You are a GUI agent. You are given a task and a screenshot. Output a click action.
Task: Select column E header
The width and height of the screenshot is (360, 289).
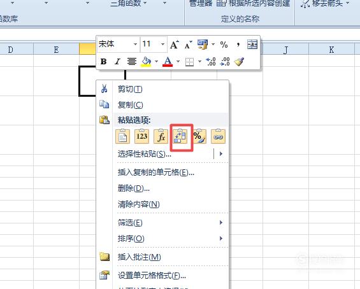[x=56, y=50]
